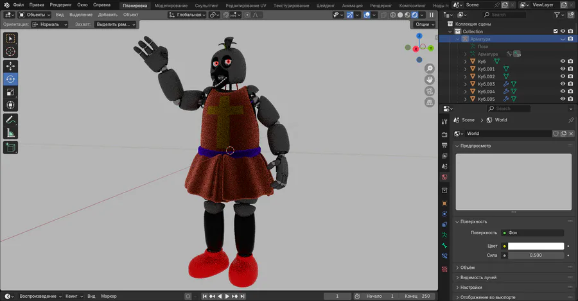
Task: Open the Physics properties tab
Action: pyautogui.click(x=444, y=214)
